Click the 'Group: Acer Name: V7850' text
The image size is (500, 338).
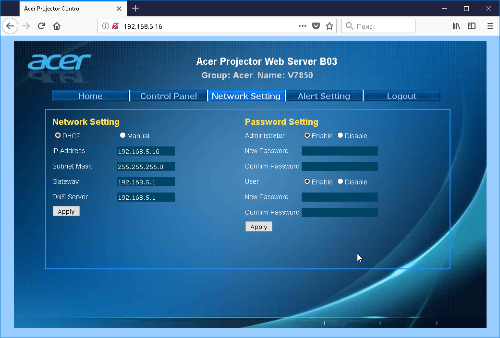[257, 75]
